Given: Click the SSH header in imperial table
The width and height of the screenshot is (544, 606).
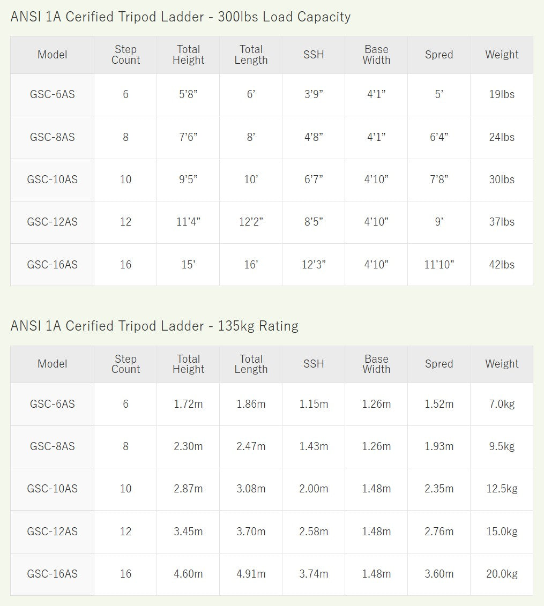Looking at the screenshot, I should 314,55.
